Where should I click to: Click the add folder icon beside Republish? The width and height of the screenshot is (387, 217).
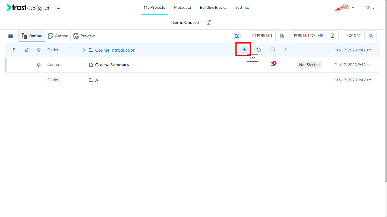pos(237,36)
